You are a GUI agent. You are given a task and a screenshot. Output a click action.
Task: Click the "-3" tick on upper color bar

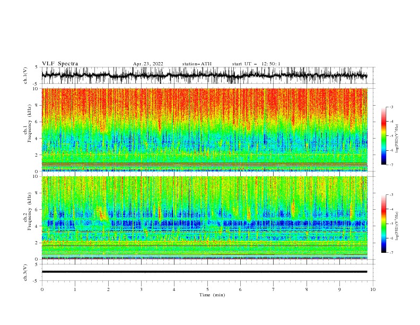click(x=391, y=107)
